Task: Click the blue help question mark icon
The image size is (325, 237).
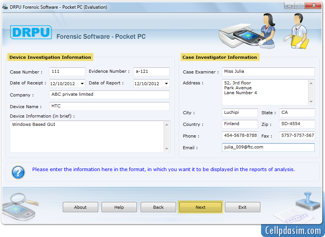Action: point(18,172)
